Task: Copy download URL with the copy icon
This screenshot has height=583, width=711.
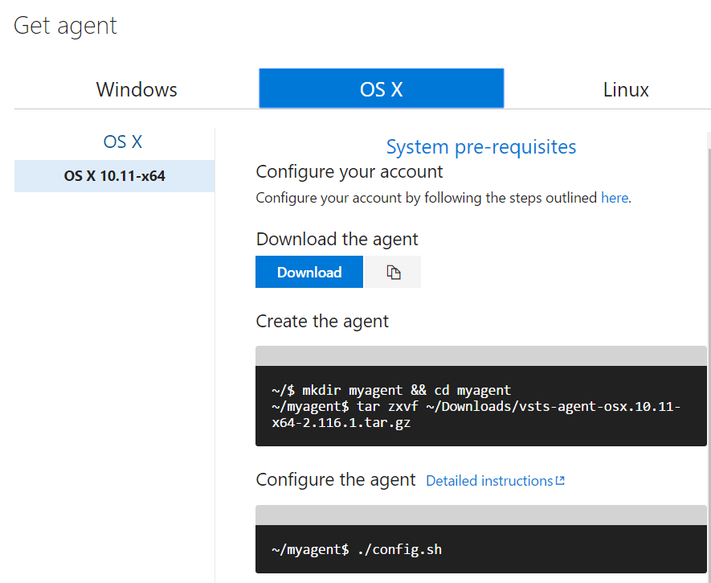Action: coord(393,272)
